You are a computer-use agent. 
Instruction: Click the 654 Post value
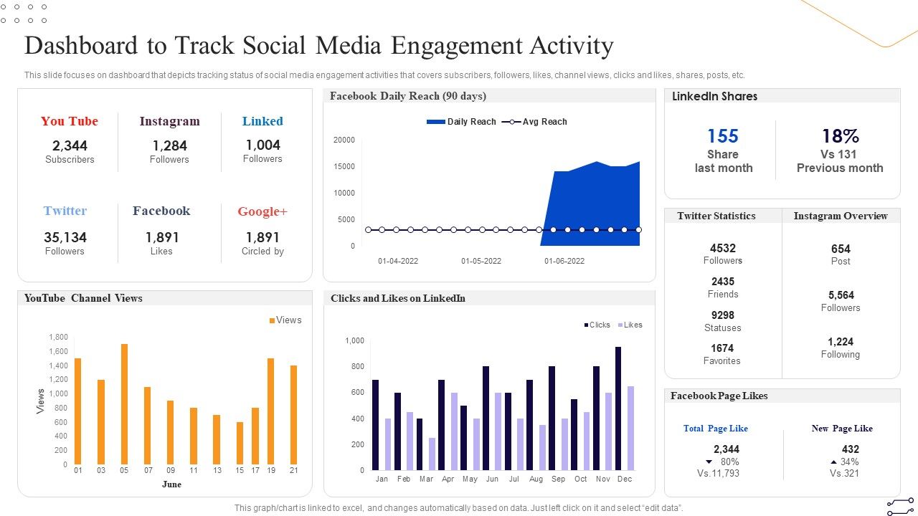(841, 249)
